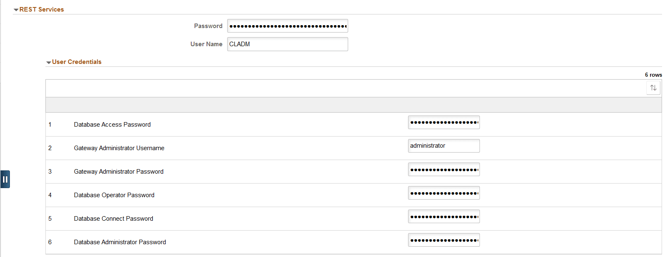Screen dimensions: 667x257
Task: Click the Database Access Password row label
Action: (112, 124)
